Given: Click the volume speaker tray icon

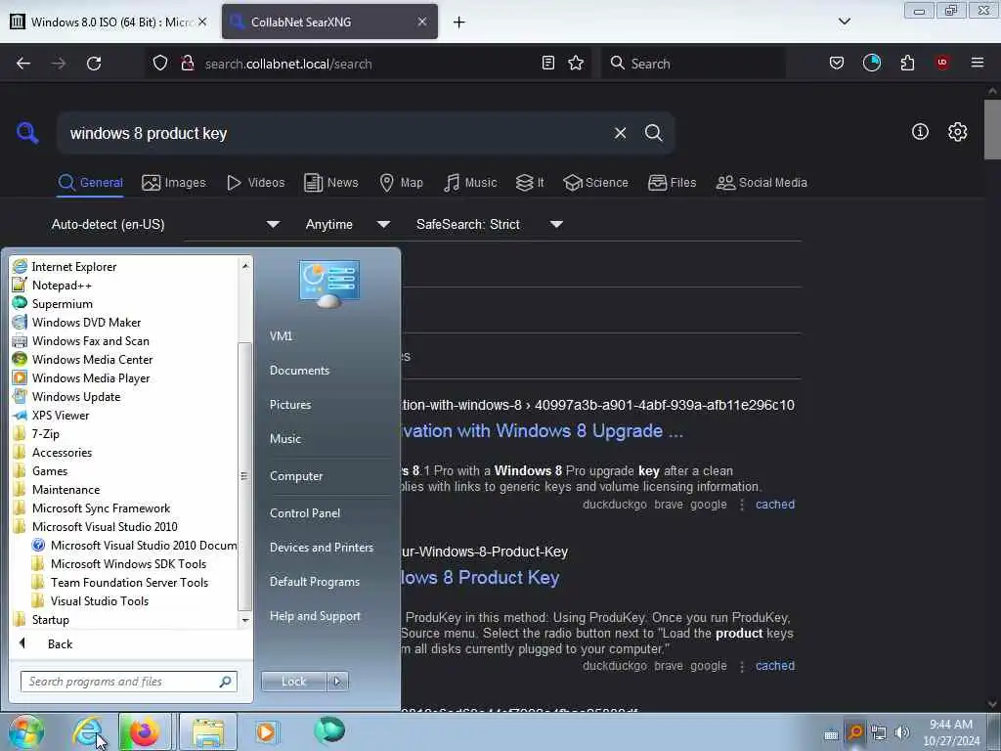Looking at the screenshot, I should point(901,732).
